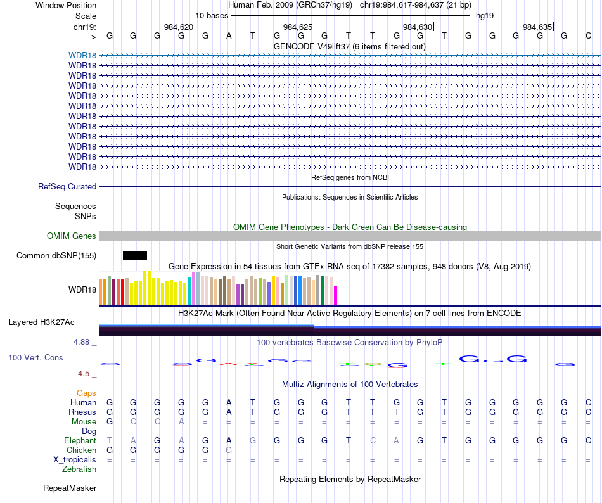The height and width of the screenshot is (503, 602).
Task: Click '100 vertebrates Basewise Conservation by PhyloP' title
Action: click(350, 342)
